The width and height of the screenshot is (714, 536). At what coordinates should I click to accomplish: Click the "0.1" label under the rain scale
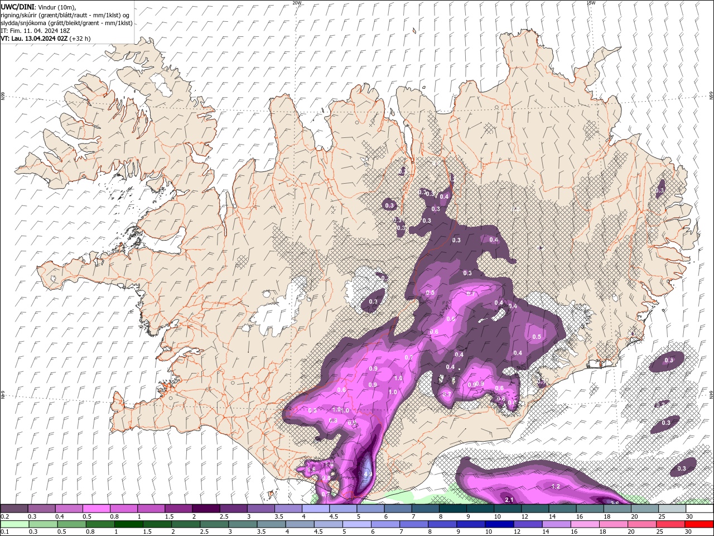(5, 532)
